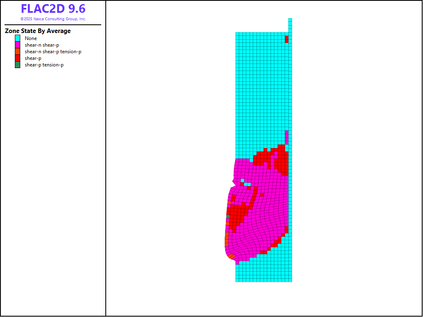The height and width of the screenshot is (317, 423).
Task: Click the 'shear-n shear-p tension-p' legend label
Action: 53,52
